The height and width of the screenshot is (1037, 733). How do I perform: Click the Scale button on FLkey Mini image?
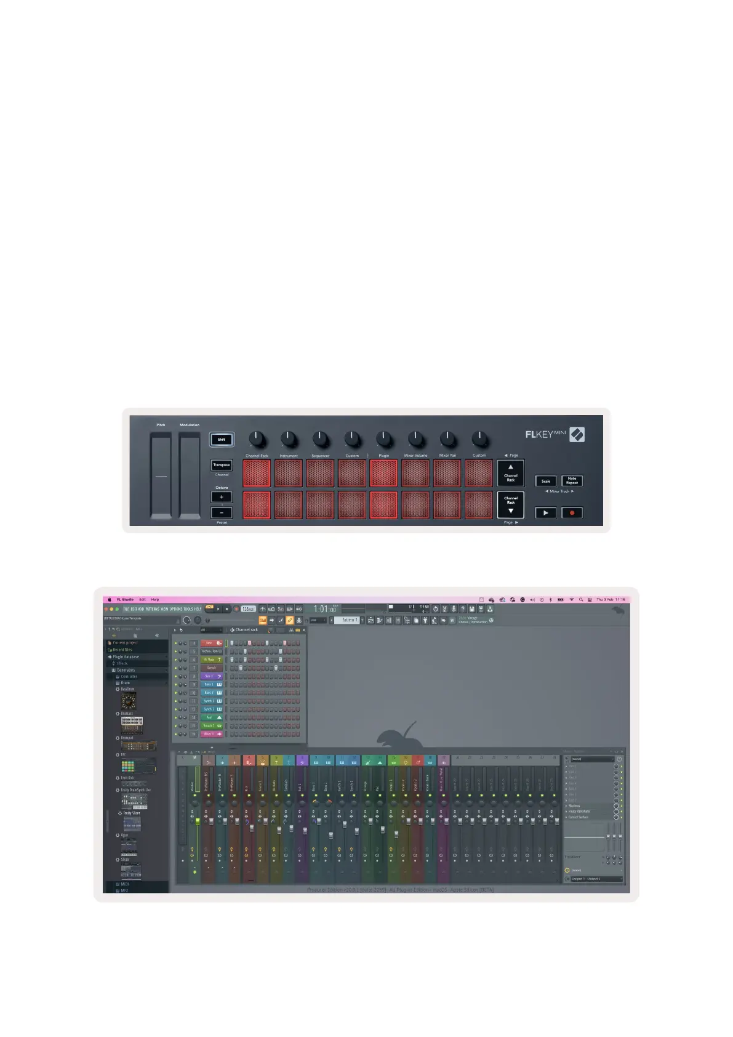click(x=546, y=481)
